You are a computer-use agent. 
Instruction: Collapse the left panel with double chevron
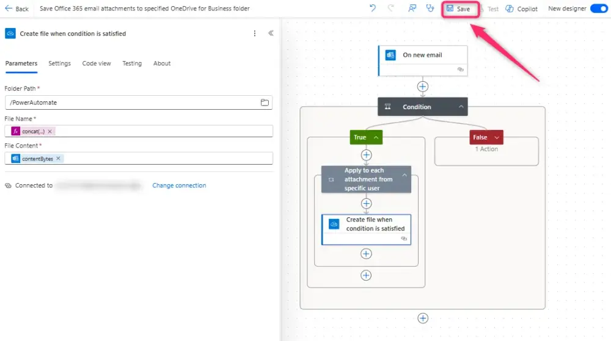pyautogui.click(x=271, y=34)
